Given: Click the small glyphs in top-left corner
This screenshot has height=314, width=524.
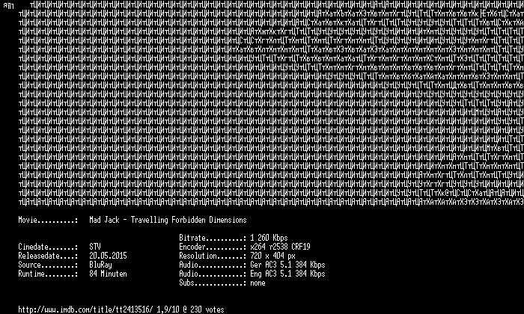Looking at the screenshot, I should [x=8, y=6].
